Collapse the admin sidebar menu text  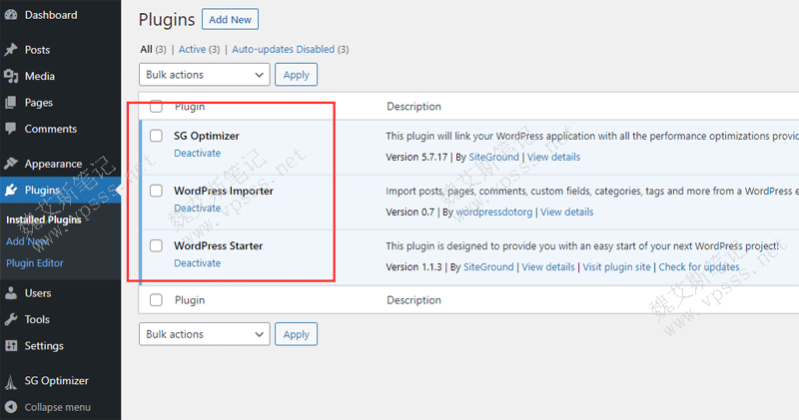click(x=58, y=407)
